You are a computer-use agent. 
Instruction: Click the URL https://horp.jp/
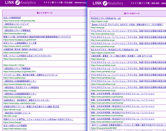[10, 91]
